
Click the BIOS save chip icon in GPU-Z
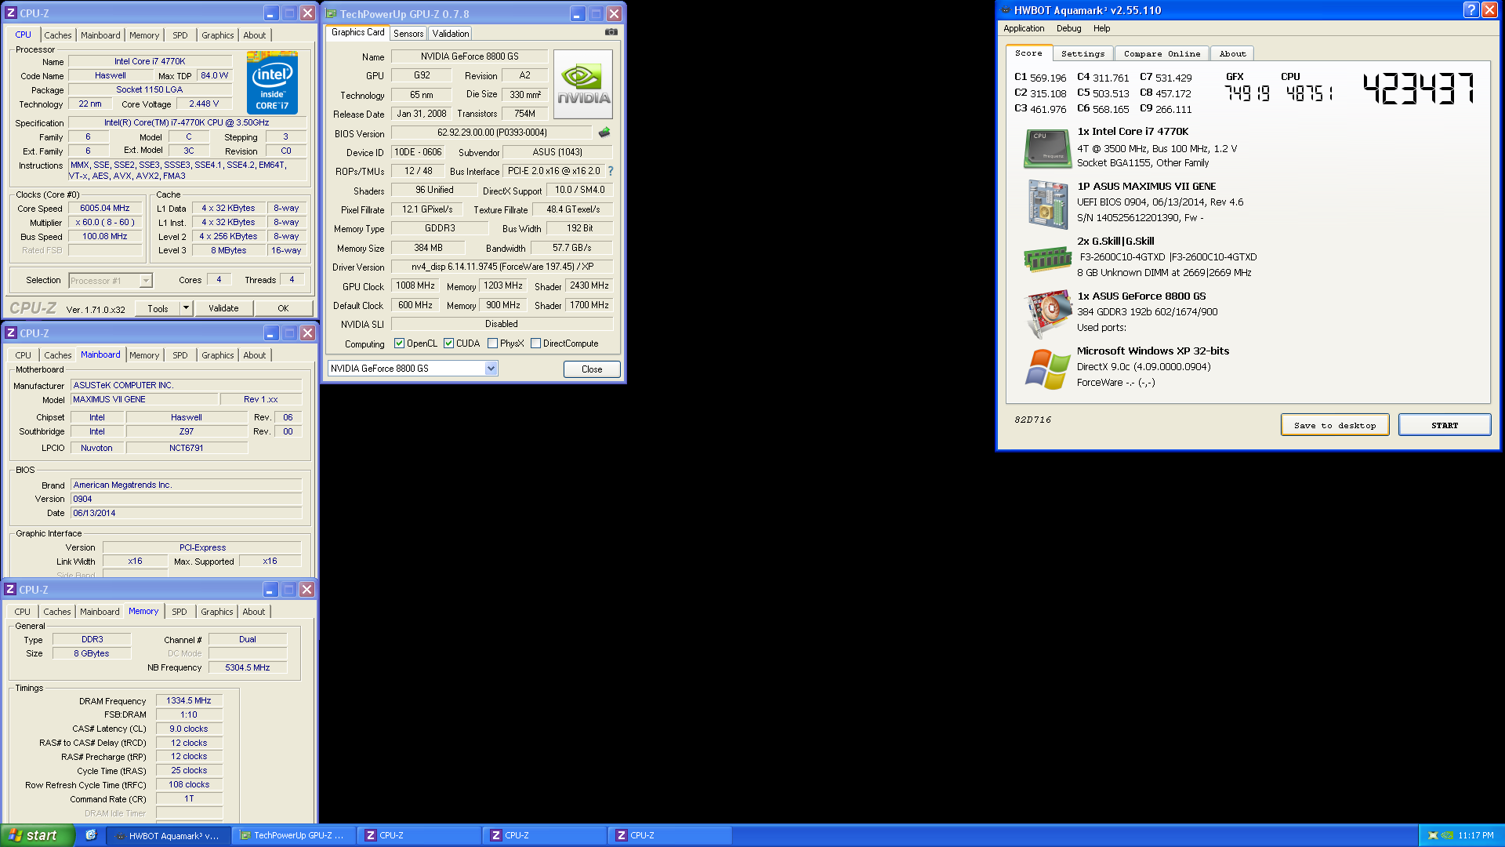(x=604, y=133)
